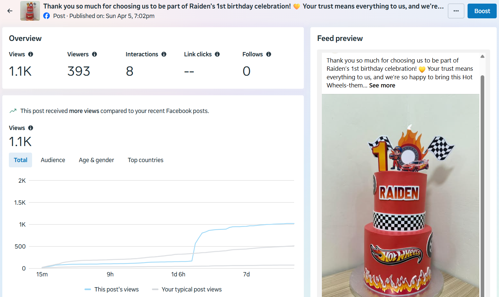Show info icon next to Link clicks
This screenshot has height=297, width=499.
217,54
